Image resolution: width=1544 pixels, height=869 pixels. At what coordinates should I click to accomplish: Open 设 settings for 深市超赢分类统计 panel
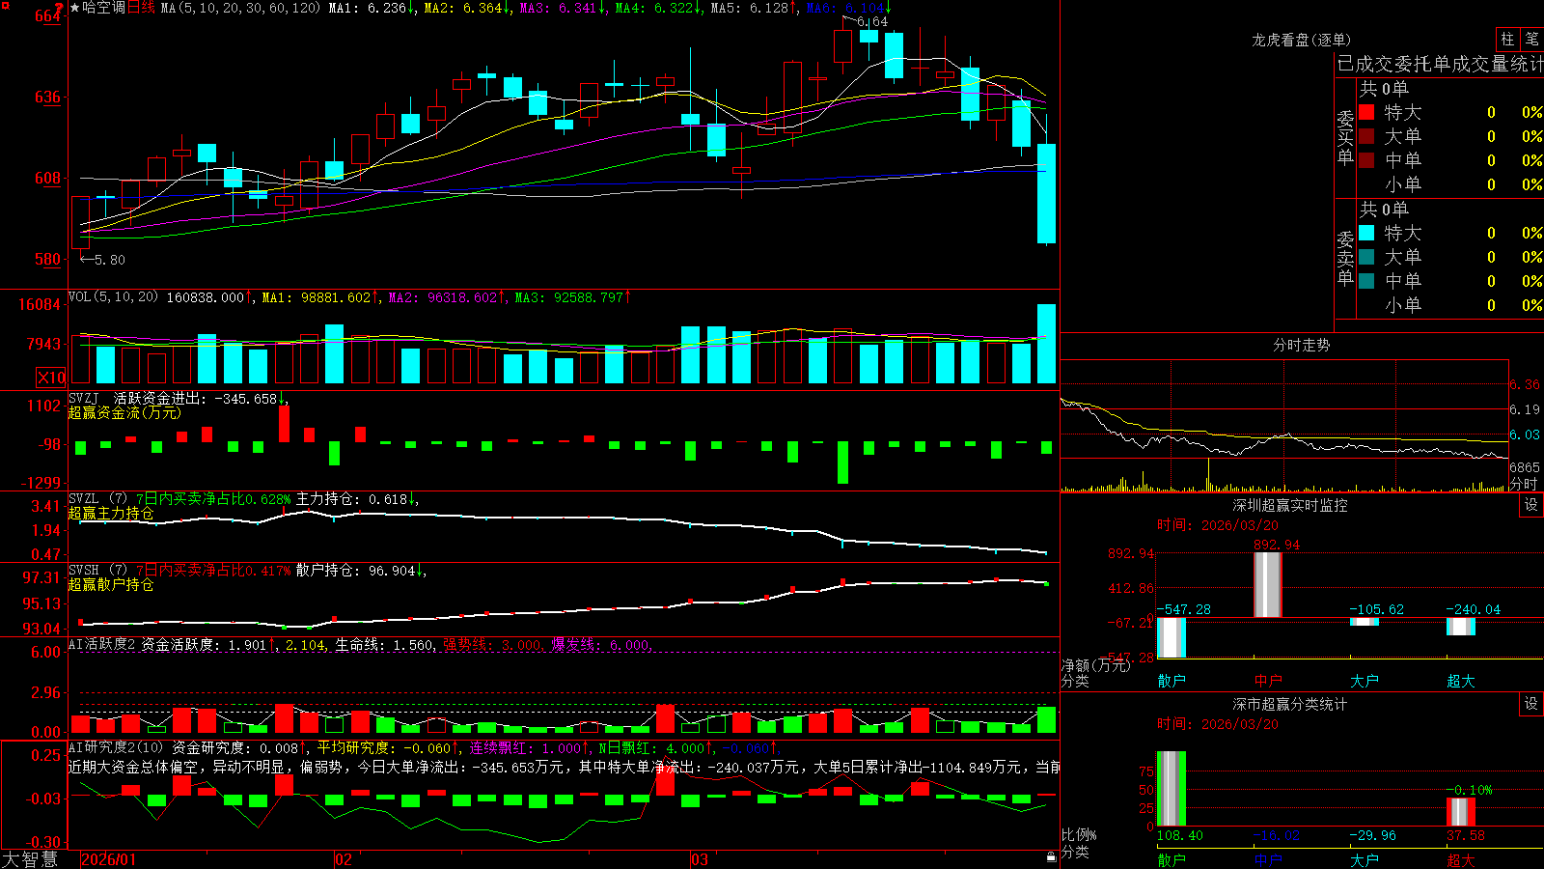(x=1531, y=704)
